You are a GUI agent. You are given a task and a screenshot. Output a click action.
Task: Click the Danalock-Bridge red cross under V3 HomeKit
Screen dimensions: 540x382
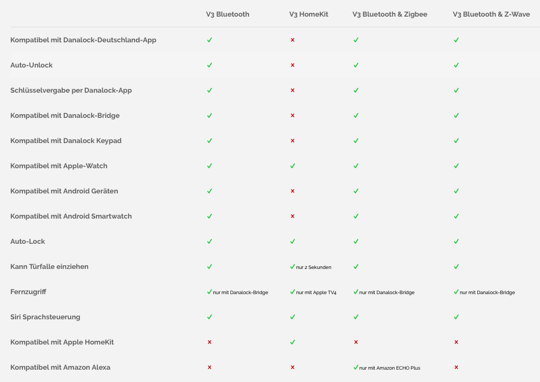[x=292, y=116]
